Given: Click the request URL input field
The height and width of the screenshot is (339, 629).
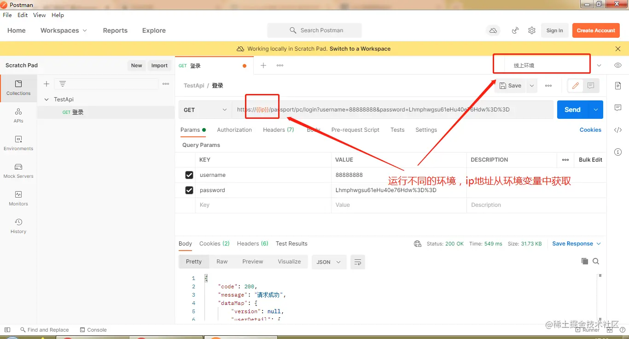Looking at the screenshot, I should click(392, 110).
